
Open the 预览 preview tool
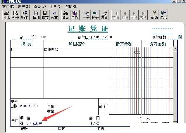(x=16, y=15)
